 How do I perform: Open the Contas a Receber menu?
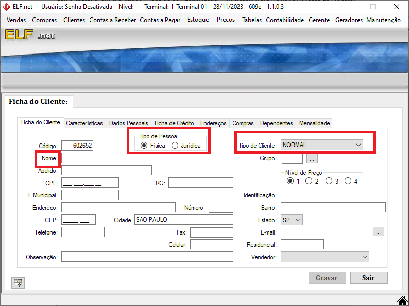(x=113, y=20)
